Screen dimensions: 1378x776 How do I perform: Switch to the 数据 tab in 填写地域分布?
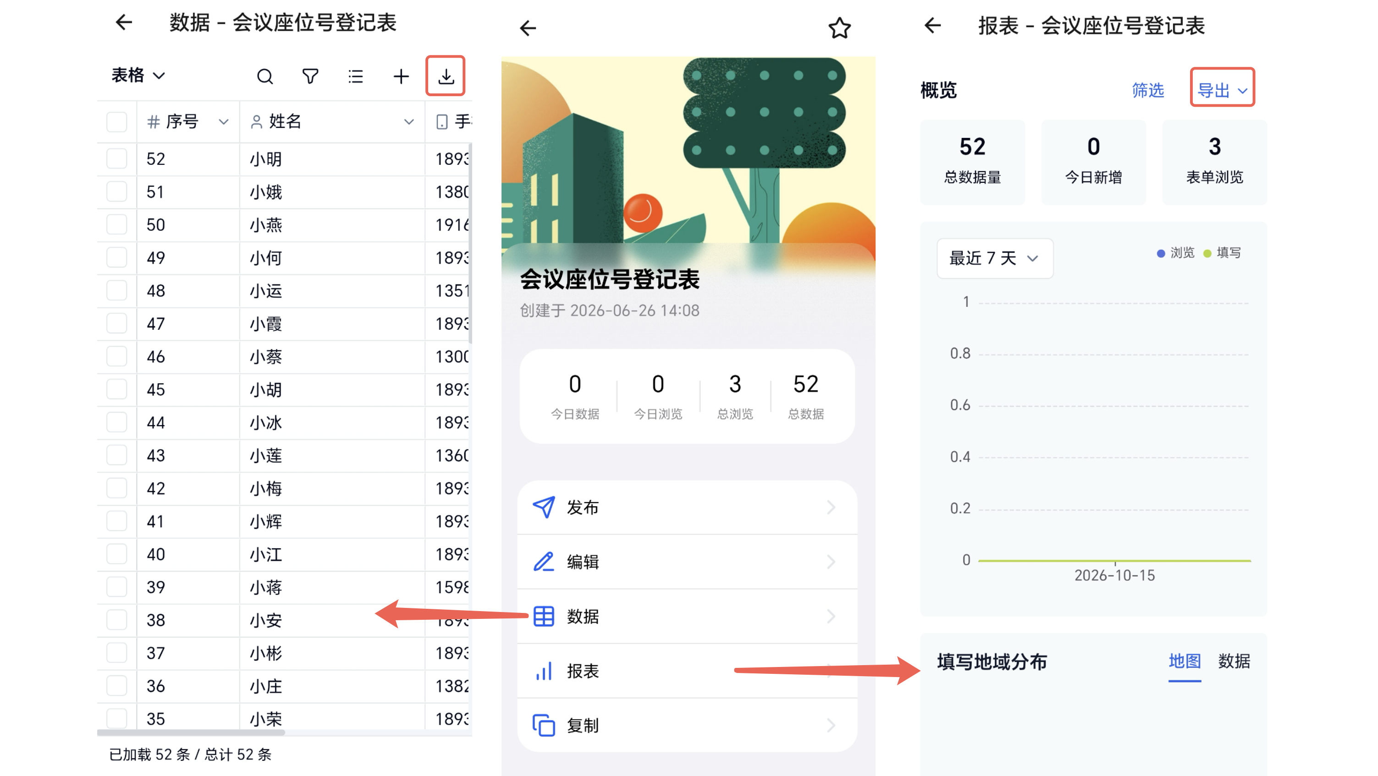pyautogui.click(x=1234, y=661)
